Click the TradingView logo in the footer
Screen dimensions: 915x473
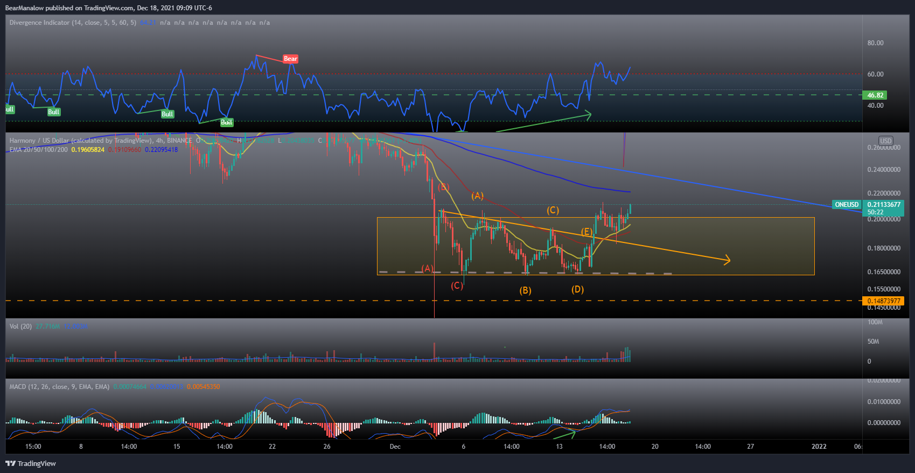tap(31, 463)
